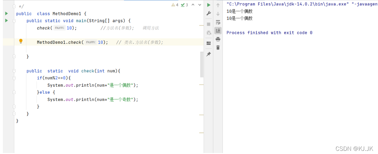This screenshot has width=378, height=154.
Task: Click the editor vertical scrollbar thumb
Action: (202, 64)
